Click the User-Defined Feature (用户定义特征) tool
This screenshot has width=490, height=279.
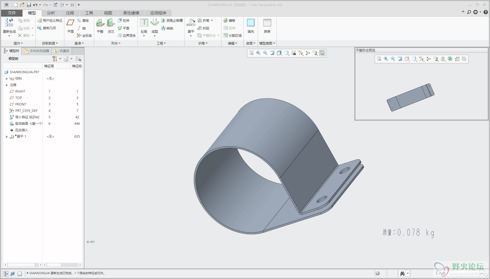click(x=50, y=21)
